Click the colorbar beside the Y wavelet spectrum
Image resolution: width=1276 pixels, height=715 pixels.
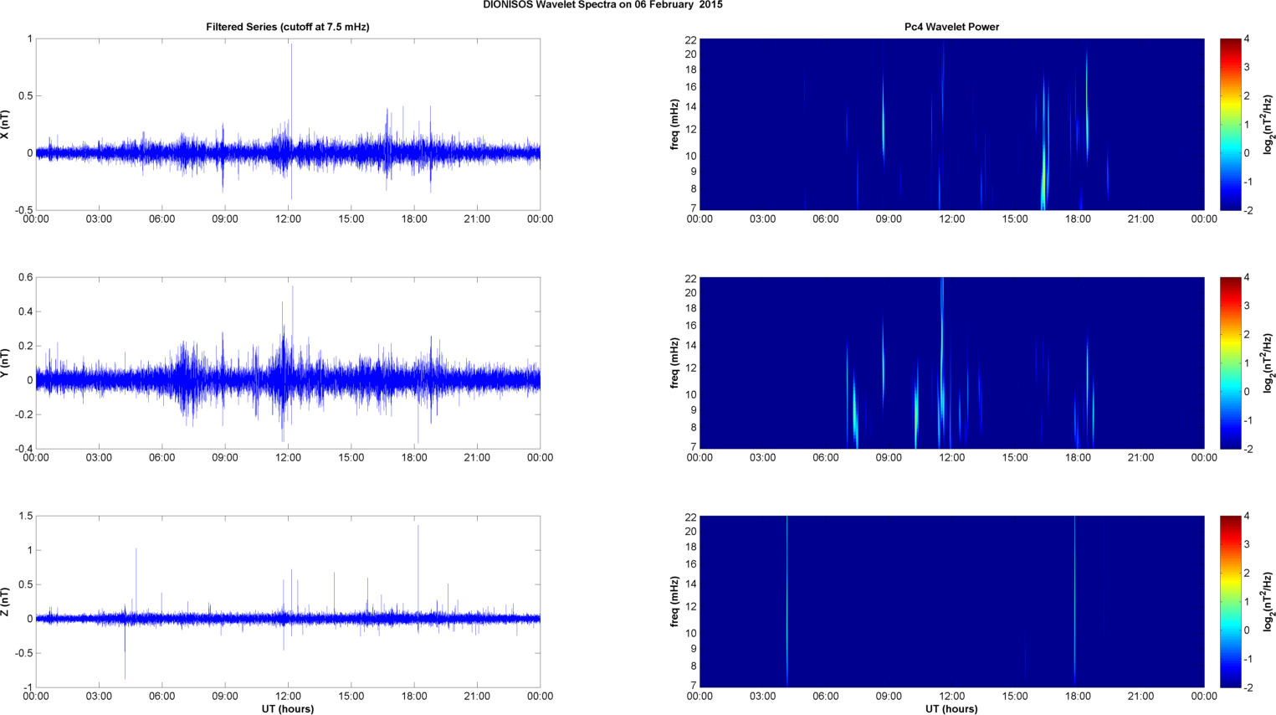(1230, 363)
